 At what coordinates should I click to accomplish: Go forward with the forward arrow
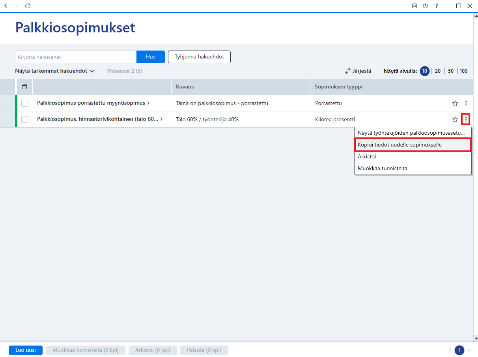coord(16,6)
